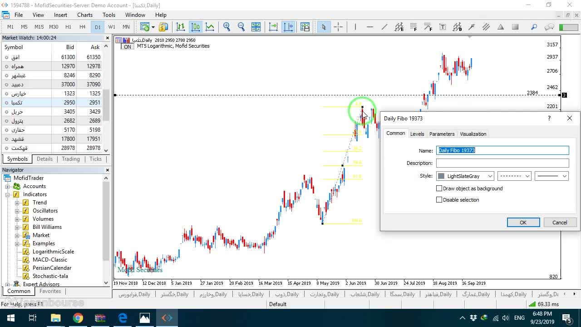Switch to M5 timeframe
Viewport: 581px width, 327px height.
pyautogui.click(x=25, y=27)
